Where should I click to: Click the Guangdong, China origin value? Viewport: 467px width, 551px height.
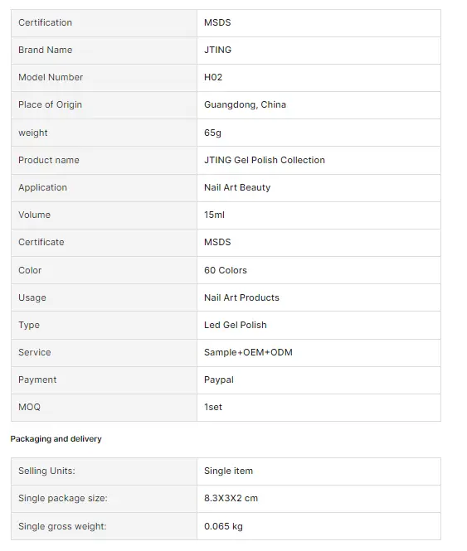(245, 104)
